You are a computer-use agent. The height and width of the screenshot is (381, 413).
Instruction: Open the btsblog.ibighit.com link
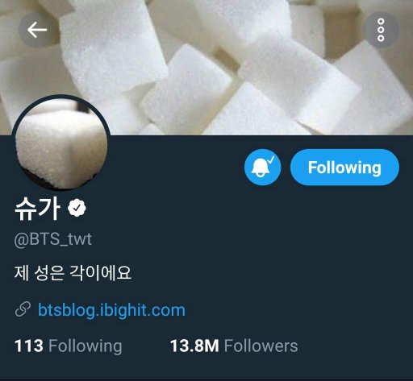pos(111,310)
